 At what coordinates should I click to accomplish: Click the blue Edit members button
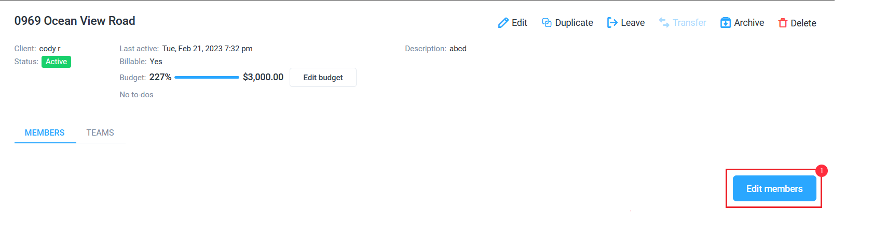click(774, 189)
